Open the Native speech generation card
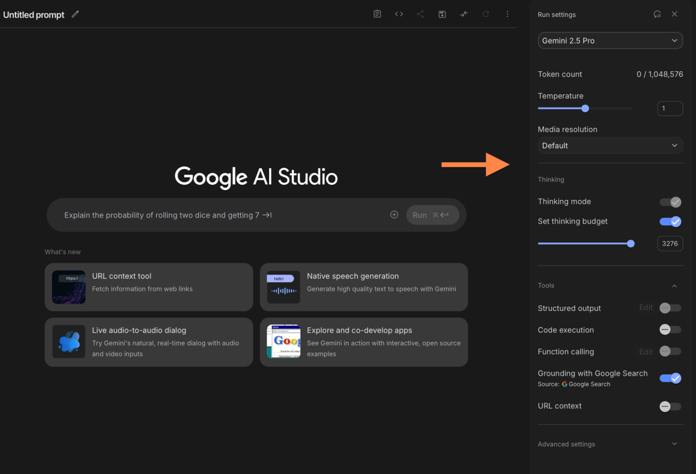 point(363,287)
